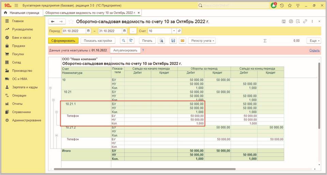Open the Счет account dropdown arrow
The height and width of the screenshot is (175, 327).
coord(174,31)
